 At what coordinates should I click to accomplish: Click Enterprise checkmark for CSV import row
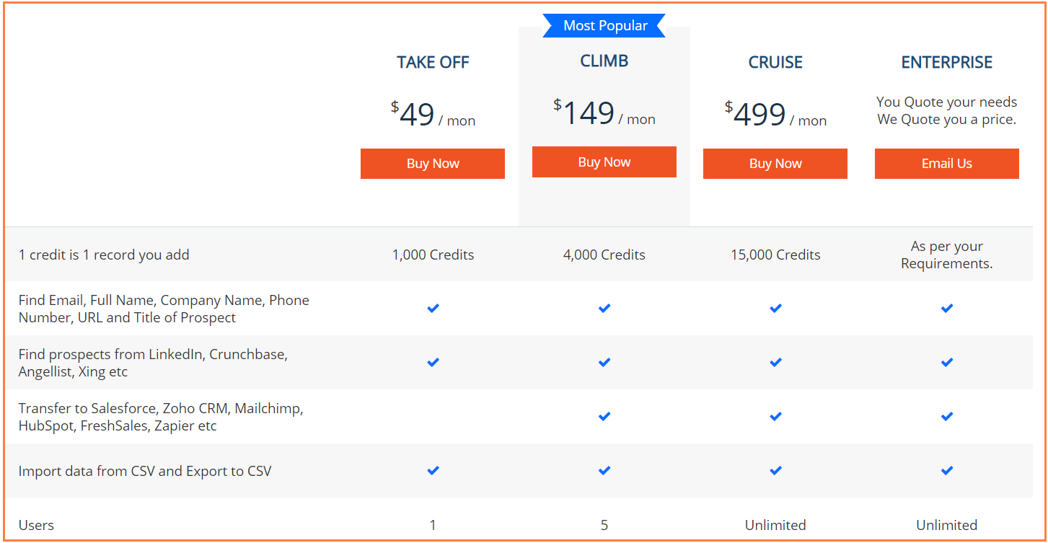tap(947, 471)
